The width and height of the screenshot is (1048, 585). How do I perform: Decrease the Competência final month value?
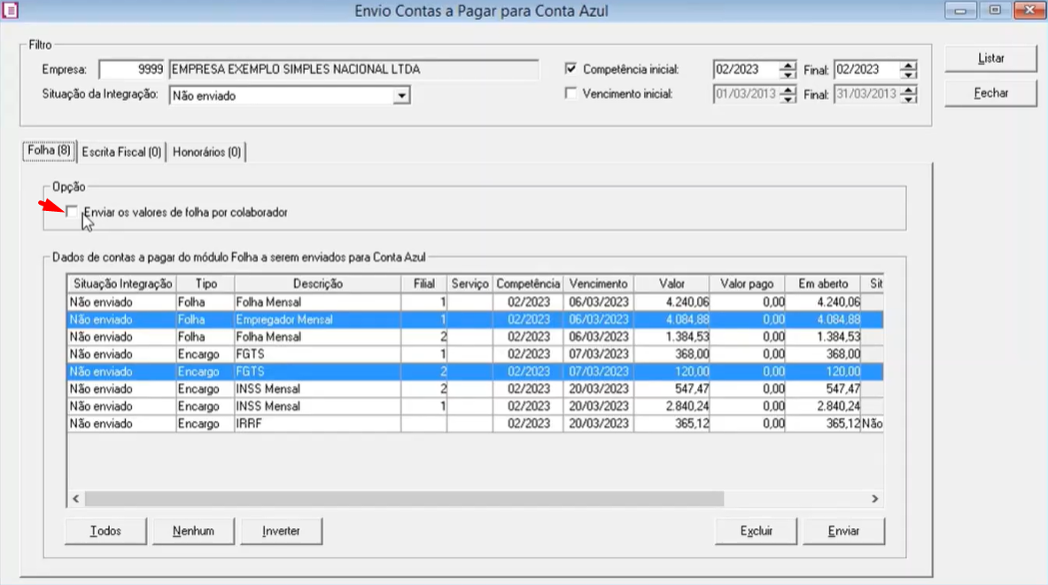pyautogui.click(x=908, y=74)
